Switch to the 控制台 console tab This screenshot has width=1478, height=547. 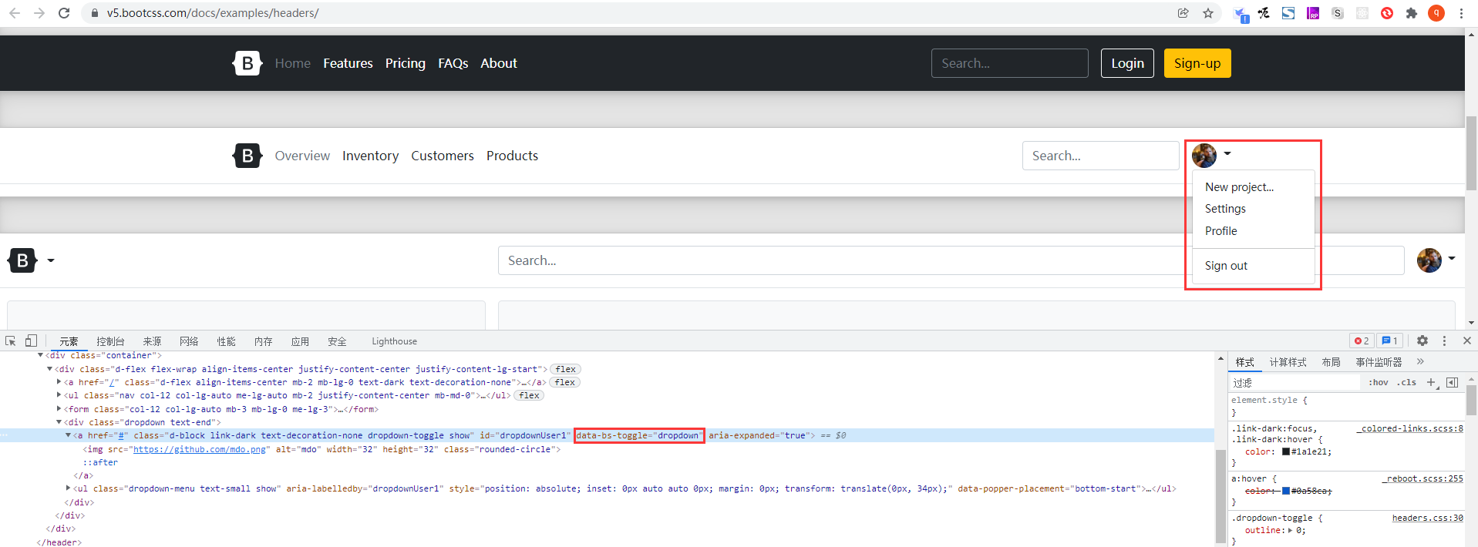(110, 341)
